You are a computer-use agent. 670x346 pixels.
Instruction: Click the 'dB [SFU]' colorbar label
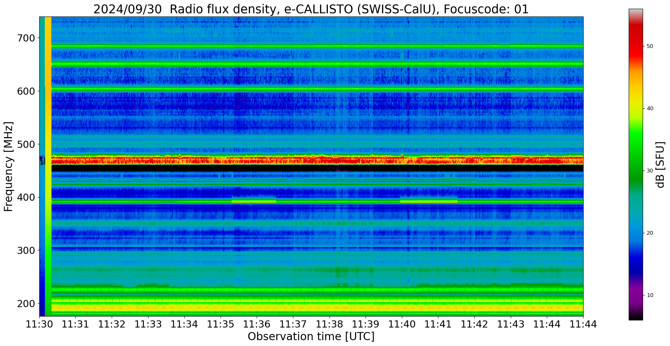tap(660, 165)
